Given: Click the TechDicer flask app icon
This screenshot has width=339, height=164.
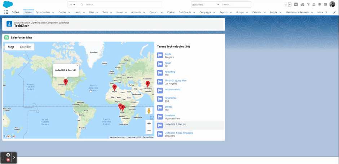Looking at the screenshot, I should click(x=9, y=24).
